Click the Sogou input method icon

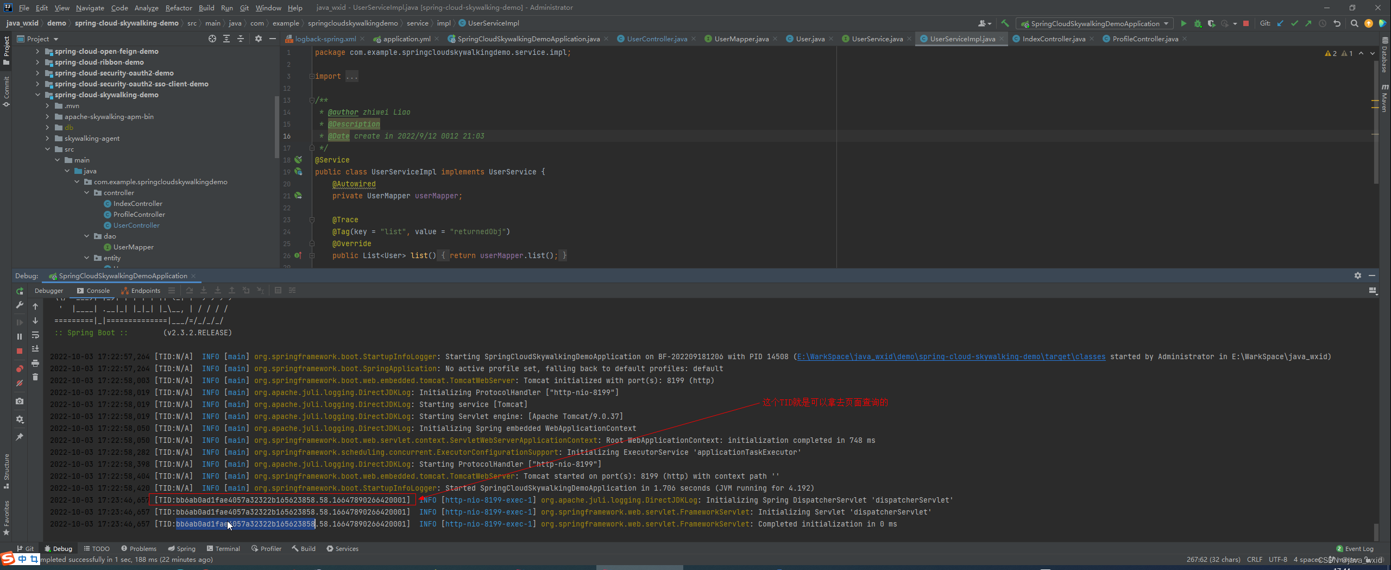tap(8, 559)
